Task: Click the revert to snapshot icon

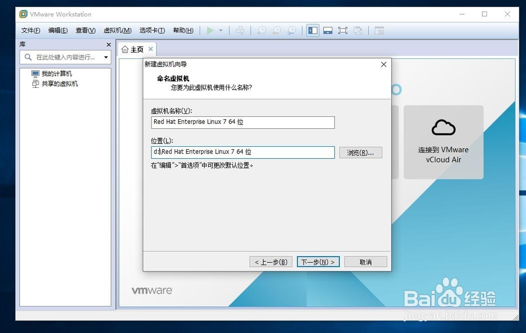Action: point(277,31)
